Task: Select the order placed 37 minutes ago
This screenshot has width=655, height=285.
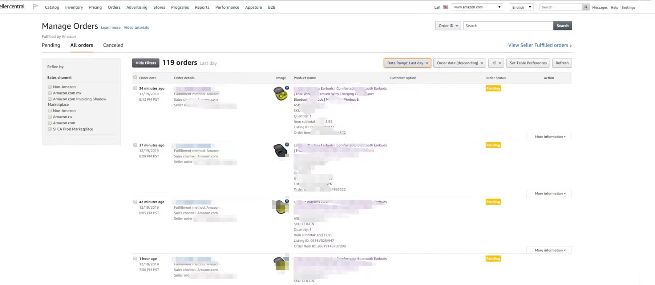Action: (x=135, y=145)
